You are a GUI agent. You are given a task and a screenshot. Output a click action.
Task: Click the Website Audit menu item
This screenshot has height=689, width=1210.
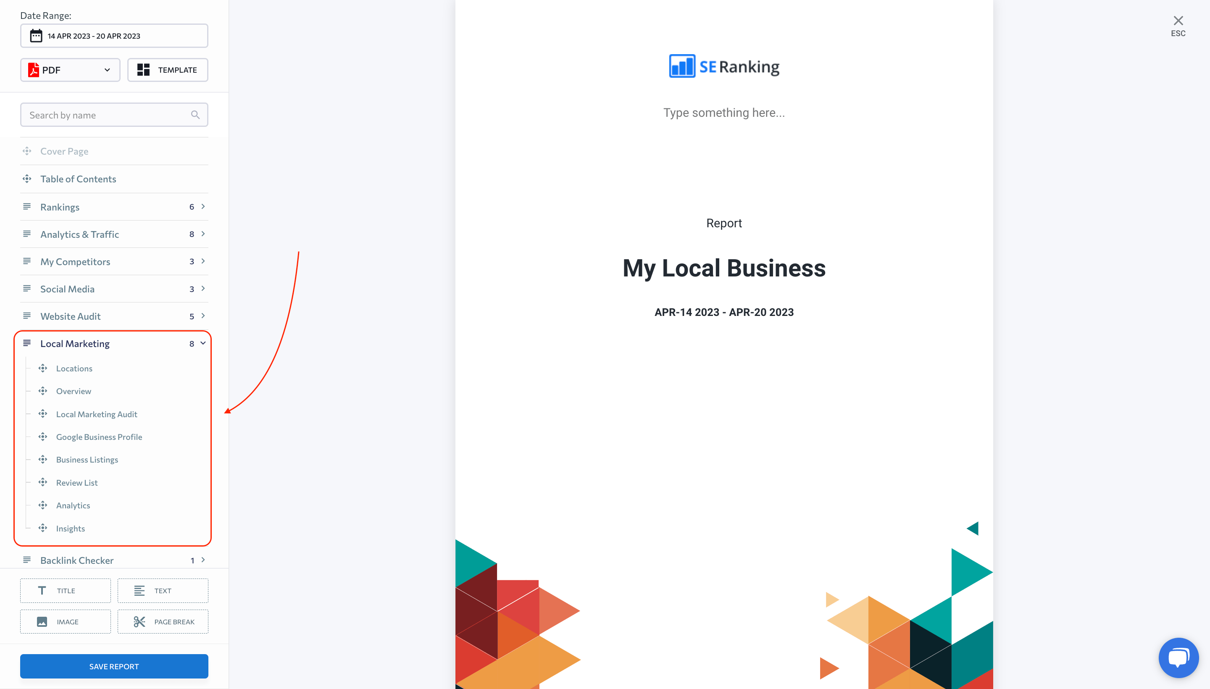click(x=71, y=315)
